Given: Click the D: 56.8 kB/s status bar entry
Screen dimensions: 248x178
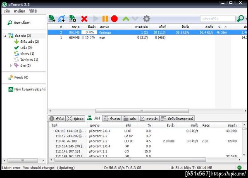Looking at the screenshot, I should click(x=123, y=168).
